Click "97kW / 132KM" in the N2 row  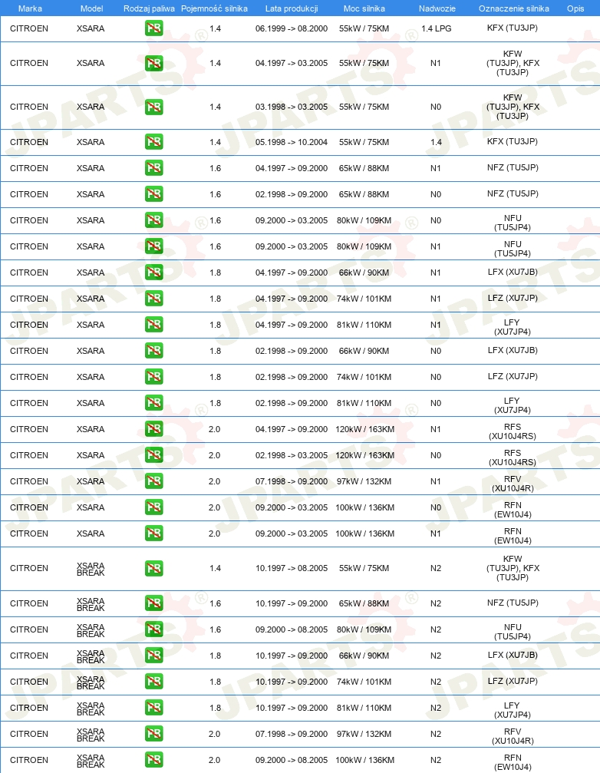(364, 734)
